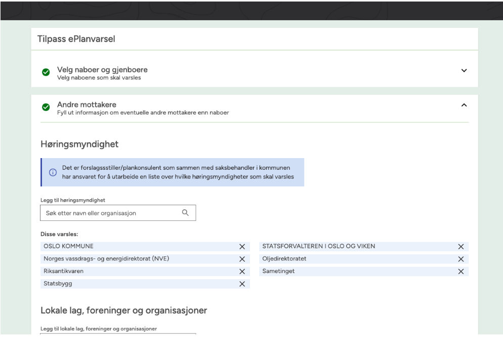Image resolution: width=503 pixels, height=342 pixels.
Task: Click the blue info icon
Action: (x=53, y=172)
